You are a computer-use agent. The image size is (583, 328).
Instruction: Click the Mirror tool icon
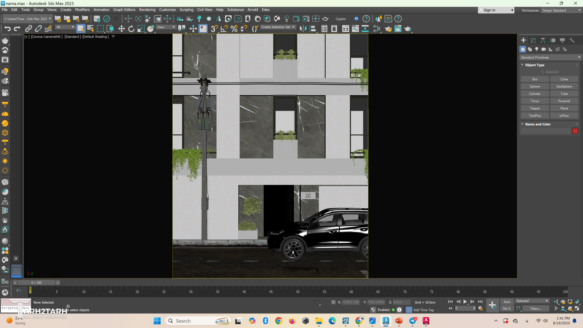click(303, 29)
